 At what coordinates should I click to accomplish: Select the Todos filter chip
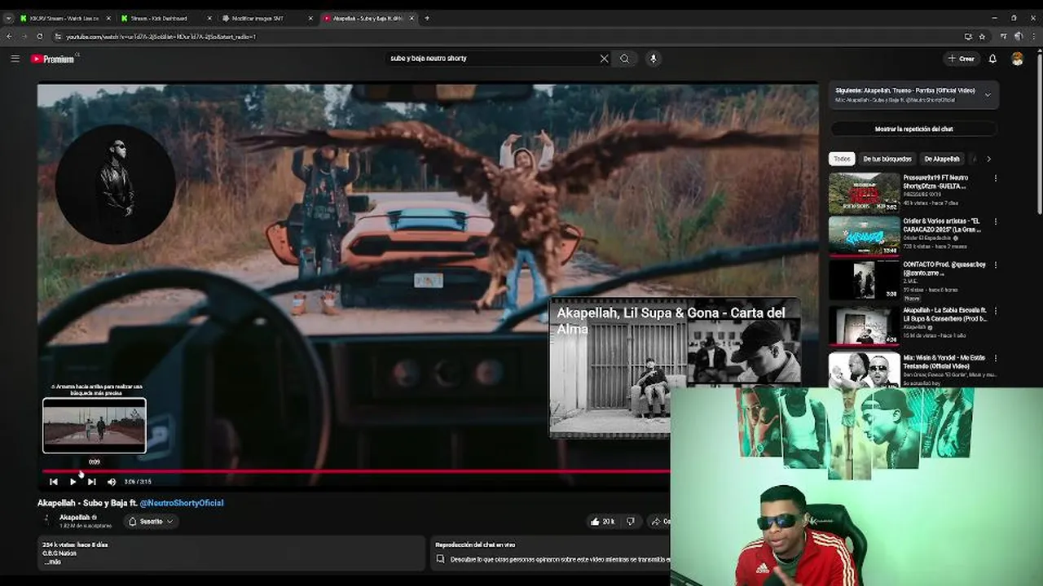coord(842,159)
